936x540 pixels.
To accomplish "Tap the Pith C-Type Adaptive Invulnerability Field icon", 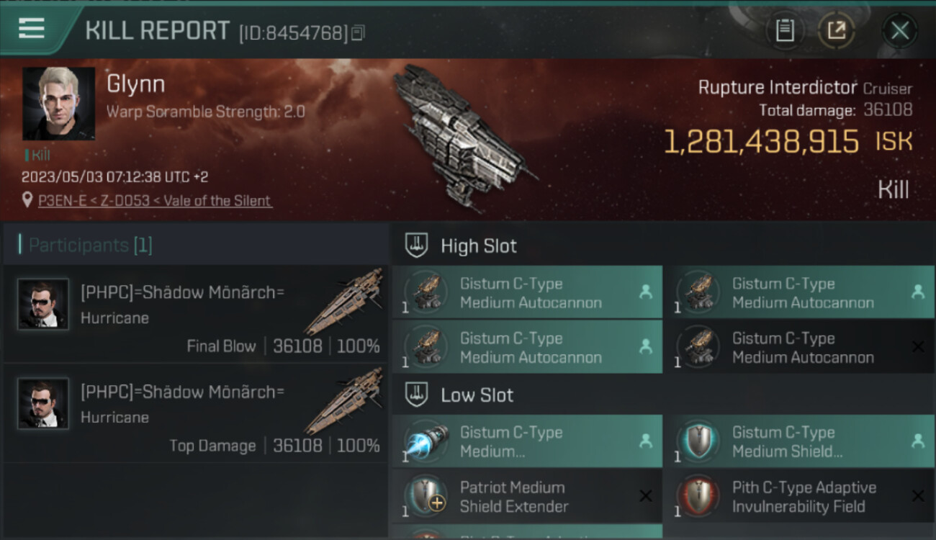I will pos(698,496).
